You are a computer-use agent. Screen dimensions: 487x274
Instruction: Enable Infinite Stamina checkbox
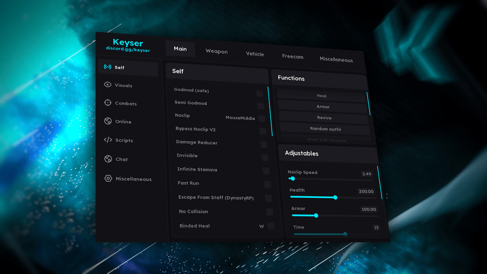[266, 171]
